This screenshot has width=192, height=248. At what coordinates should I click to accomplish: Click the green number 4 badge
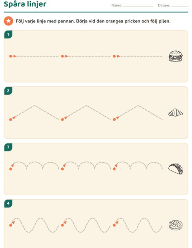point(8,203)
